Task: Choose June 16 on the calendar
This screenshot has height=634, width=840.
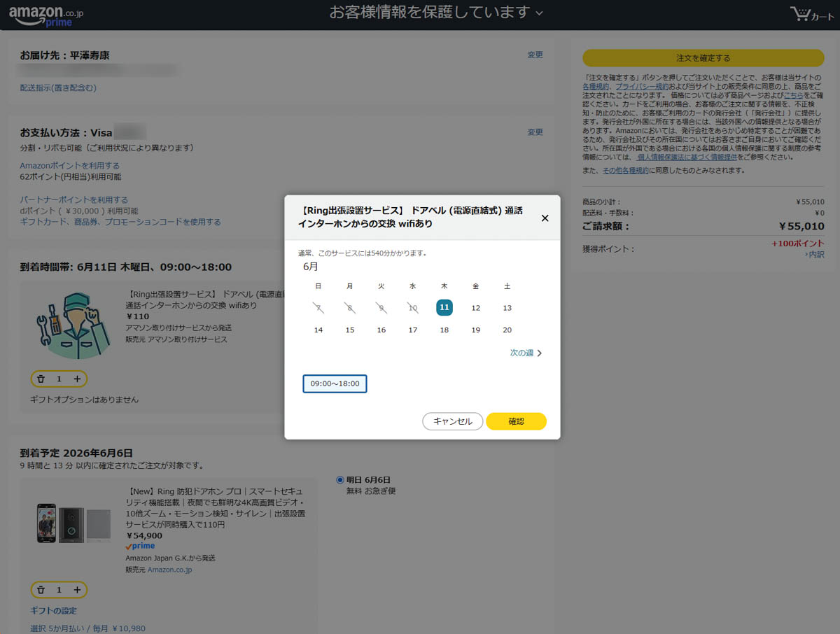Action: pos(381,330)
